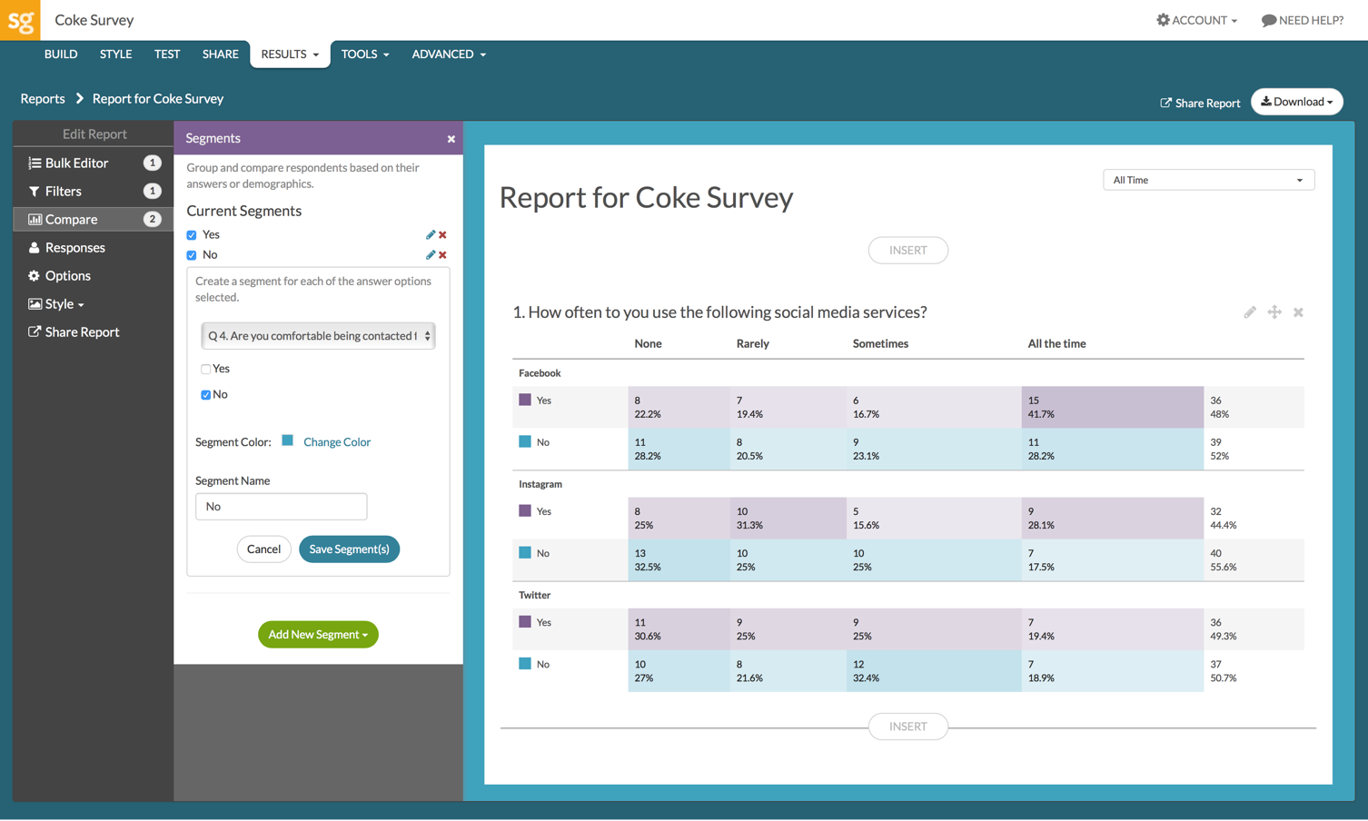Open the RESULTS menu tab

(x=290, y=54)
